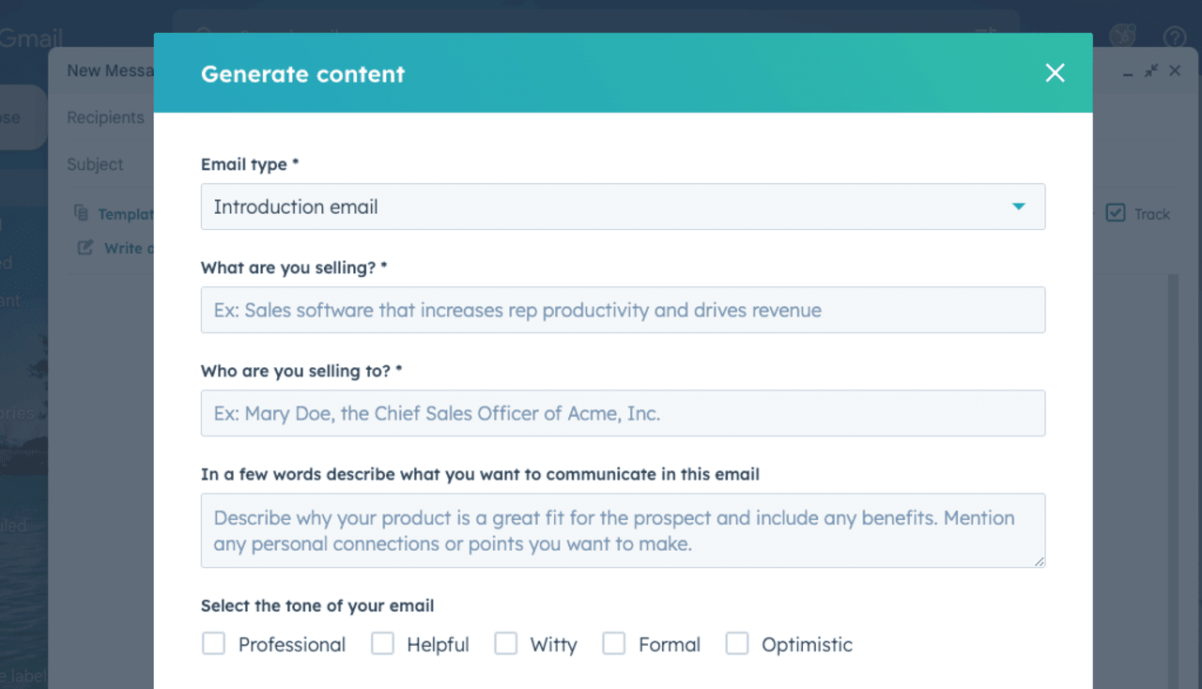Click the email description text area

tap(623, 529)
